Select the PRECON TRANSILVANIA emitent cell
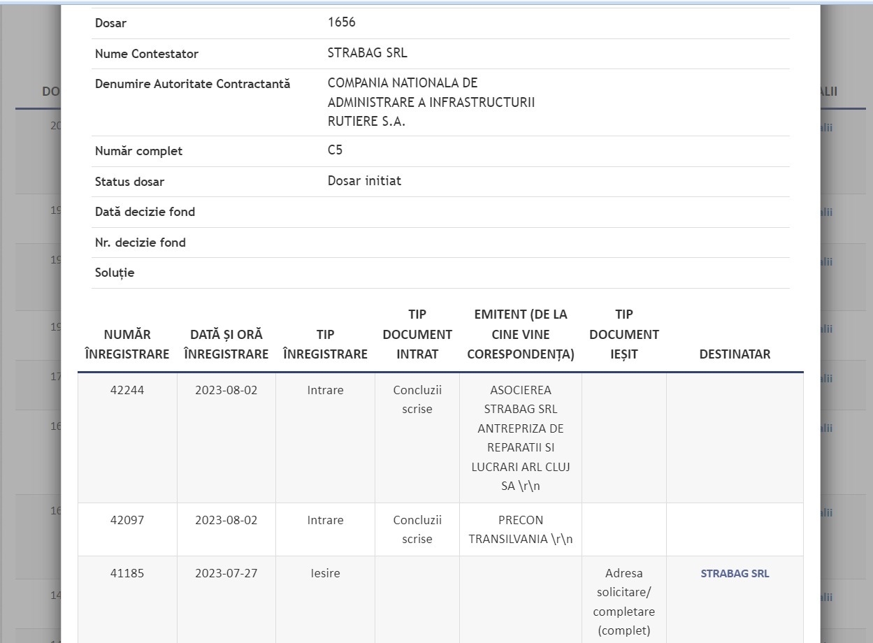The width and height of the screenshot is (873, 643). tap(521, 530)
